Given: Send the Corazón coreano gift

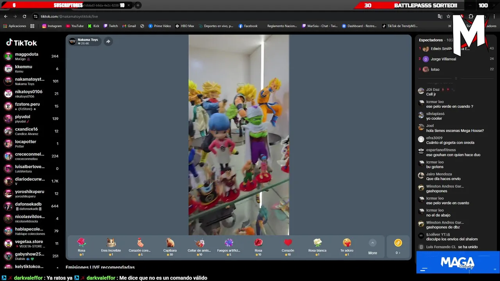Looking at the screenshot, I should (139, 247).
